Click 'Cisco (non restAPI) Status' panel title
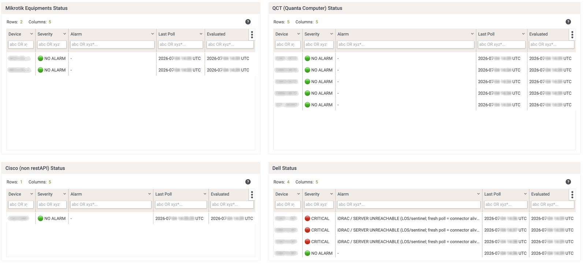This screenshot has width=586, height=264. coord(35,168)
